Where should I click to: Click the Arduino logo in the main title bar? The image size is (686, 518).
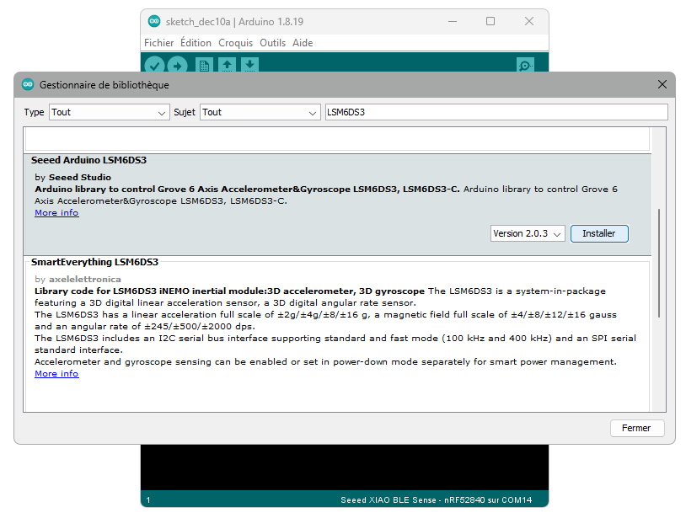pyautogui.click(x=154, y=21)
